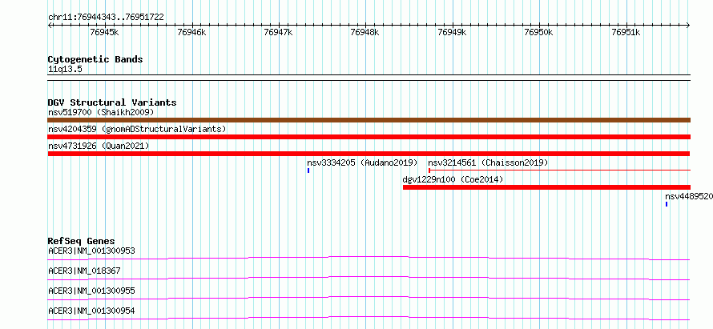Open the dgv1229n100 (Coe2014) label
713x329 pixels.
[x=453, y=179]
